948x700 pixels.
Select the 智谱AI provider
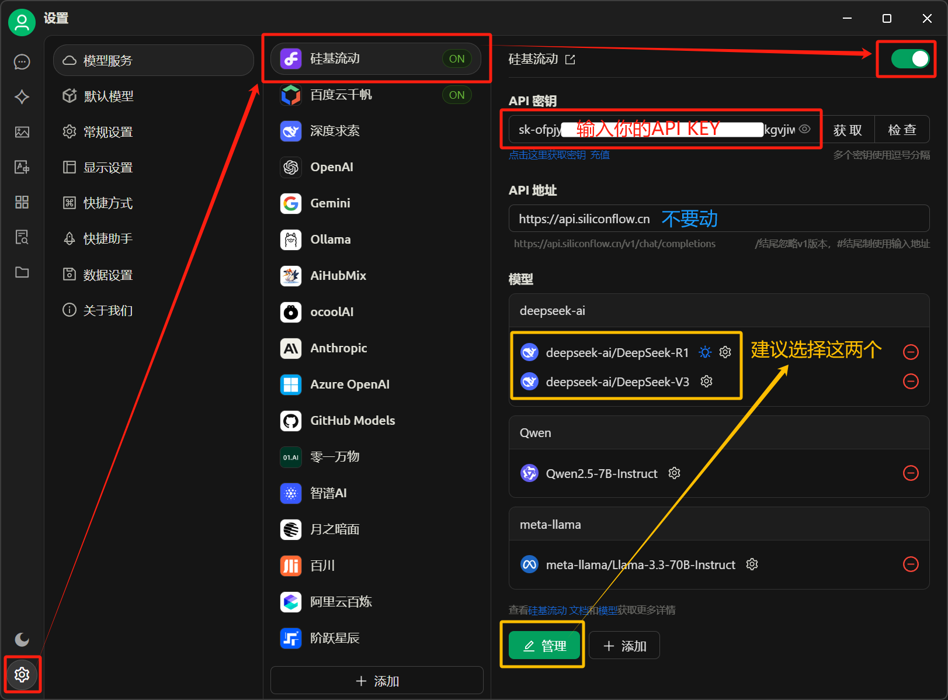[x=376, y=493]
